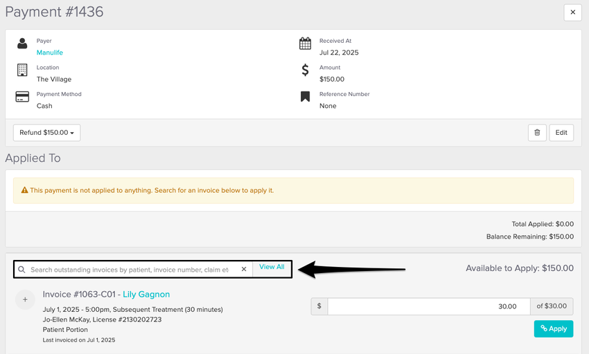Image resolution: width=589 pixels, height=354 pixels.
Task: Select the Jul 22, 2025 received date
Action: click(x=339, y=53)
